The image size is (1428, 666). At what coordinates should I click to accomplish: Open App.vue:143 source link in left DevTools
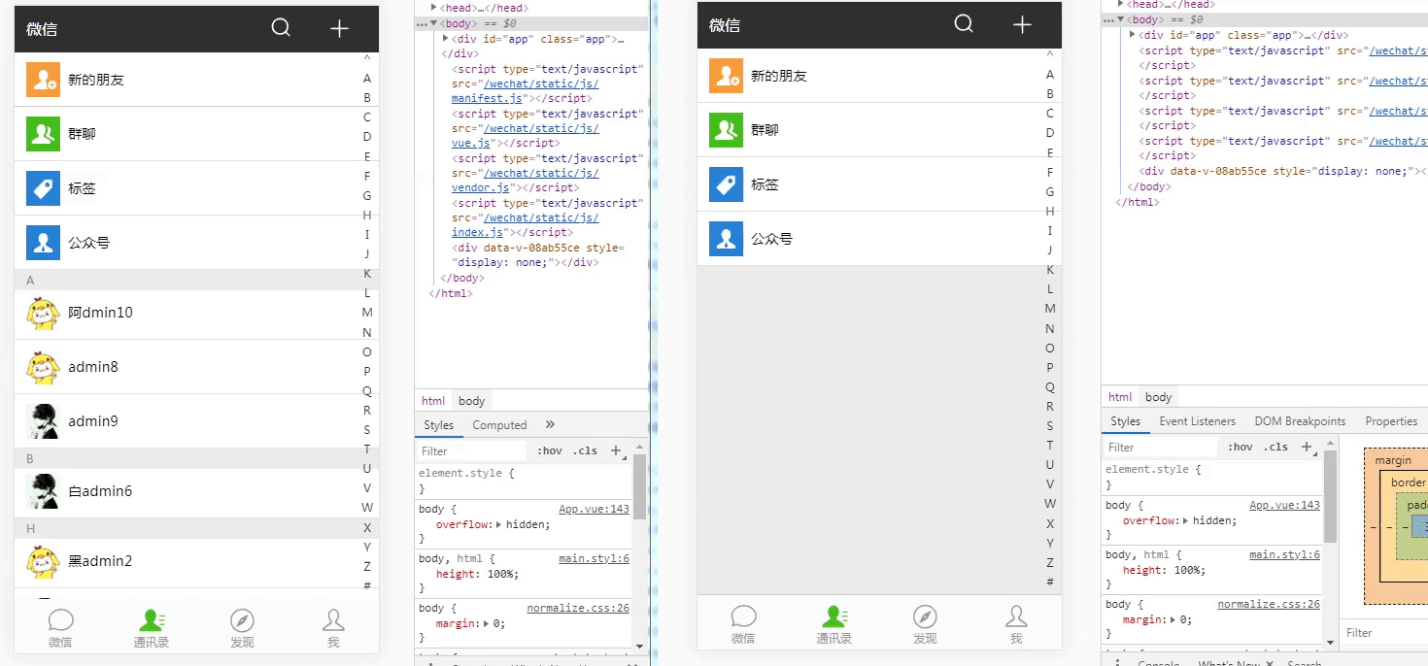tap(594, 509)
